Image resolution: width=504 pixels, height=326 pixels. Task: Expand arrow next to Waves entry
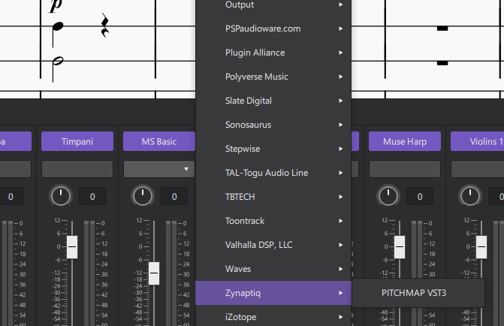340,269
